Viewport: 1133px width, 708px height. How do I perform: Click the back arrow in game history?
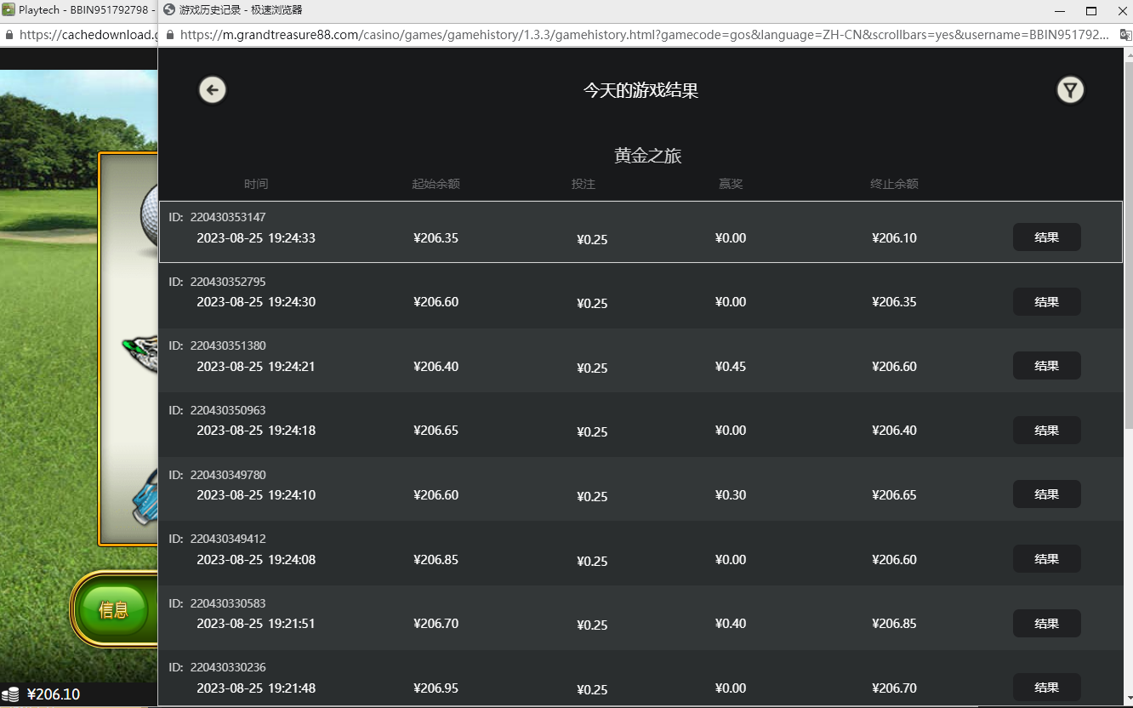213,89
